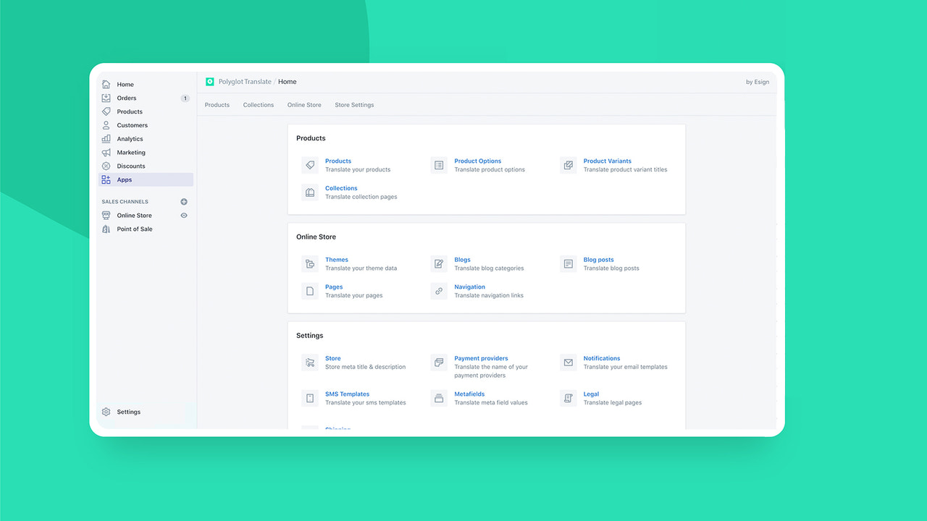This screenshot has height=521, width=927.
Task: Select the Analytics chart icon
Action: coord(106,138)
